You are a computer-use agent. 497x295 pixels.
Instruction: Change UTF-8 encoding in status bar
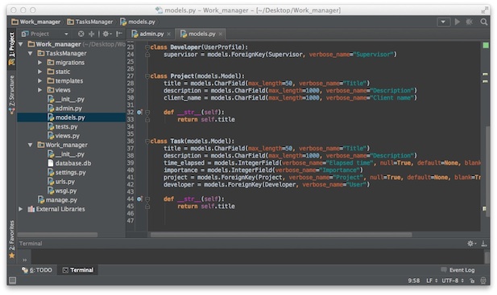(453, 281)
